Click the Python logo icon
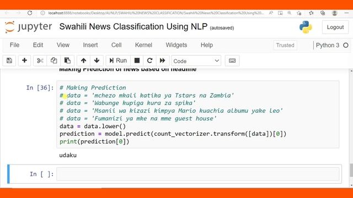The width and height of the screenshot is (353, 198). [x=306, y=27]
